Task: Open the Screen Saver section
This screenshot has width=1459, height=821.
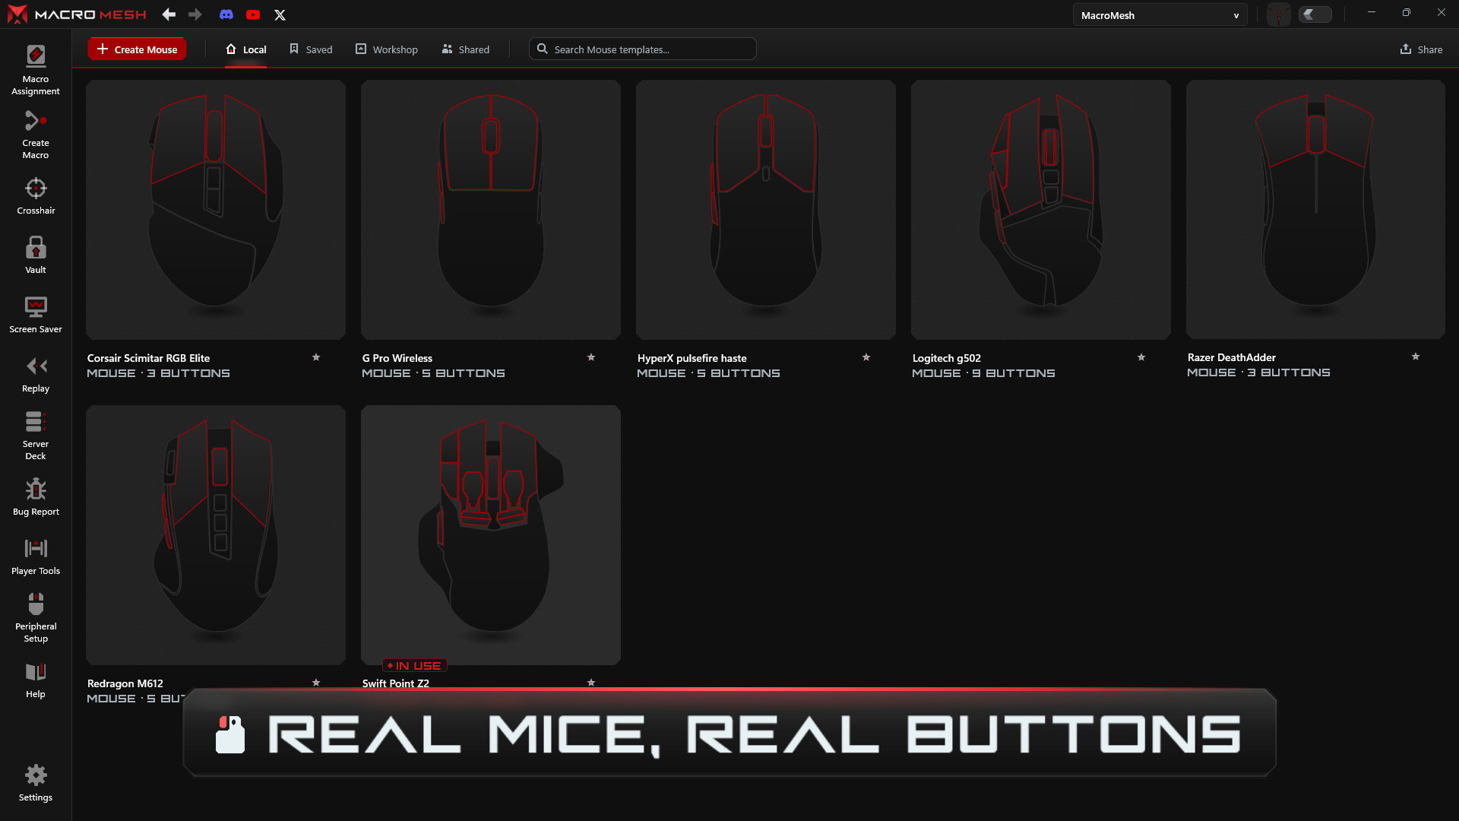Action: click(36, 315)
